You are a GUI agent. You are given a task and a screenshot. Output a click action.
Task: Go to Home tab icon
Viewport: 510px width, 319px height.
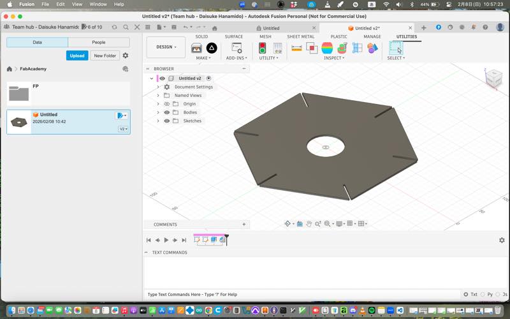pyautogui.click(x=215, y=28)
